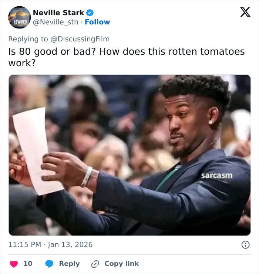The image size is (259, 274).
Task: Click the "sarcasm" caption in the image
Action: coord(216,175)
